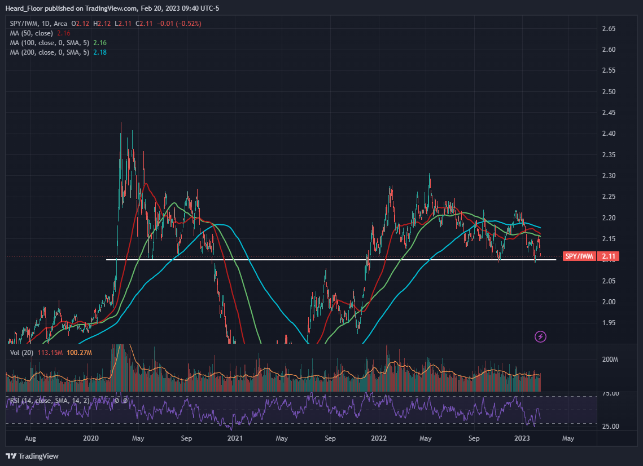
Task: Select the white horizontal support line
Action: point(331,260)
